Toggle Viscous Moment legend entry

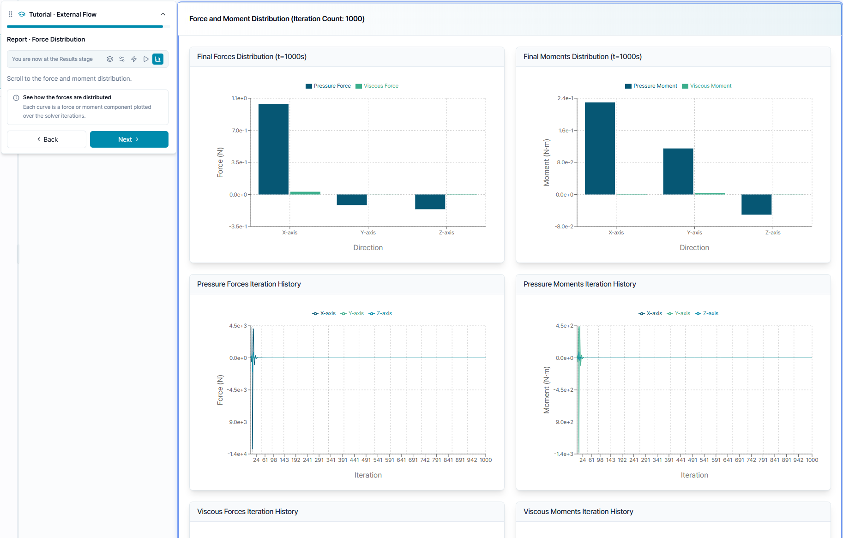(x=707, y=86)
